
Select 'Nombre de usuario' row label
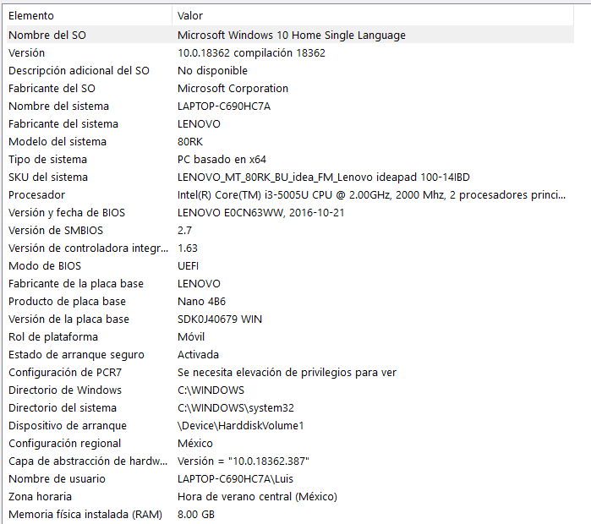point(57,478)
